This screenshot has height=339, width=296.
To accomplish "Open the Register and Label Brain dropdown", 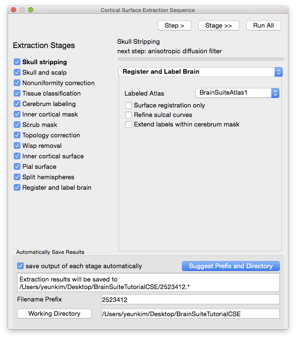I will 200,72.
